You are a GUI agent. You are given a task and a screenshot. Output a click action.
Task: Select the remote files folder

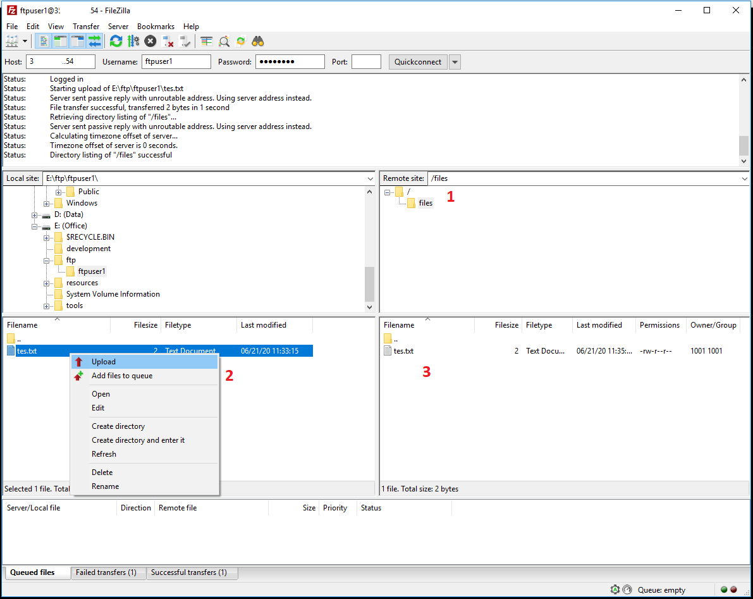pyautogui.click(x=425, y=202)
